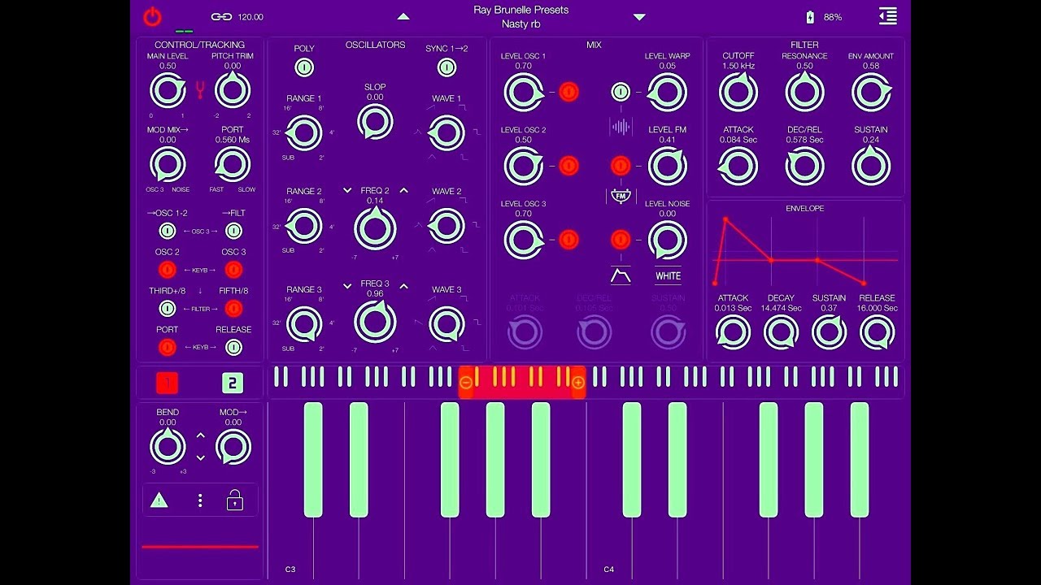
Task: Click the FM mask icon
Action: tap(621, 195)
